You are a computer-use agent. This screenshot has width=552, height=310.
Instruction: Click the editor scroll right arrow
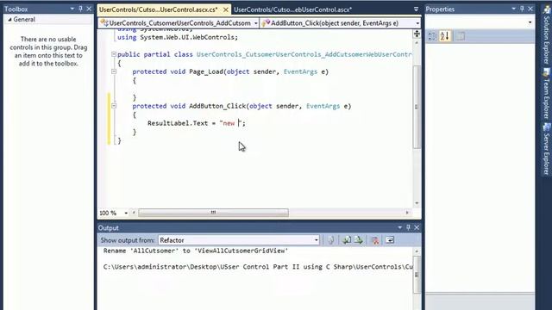click(x=407, y=213)
